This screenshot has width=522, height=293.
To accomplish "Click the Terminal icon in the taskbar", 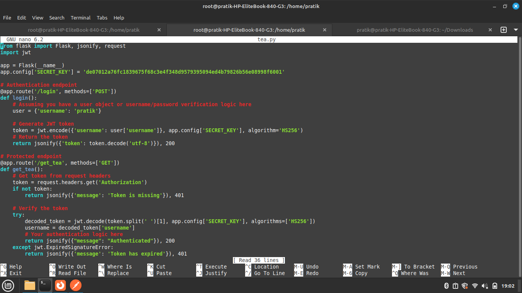I will (45, 285).
